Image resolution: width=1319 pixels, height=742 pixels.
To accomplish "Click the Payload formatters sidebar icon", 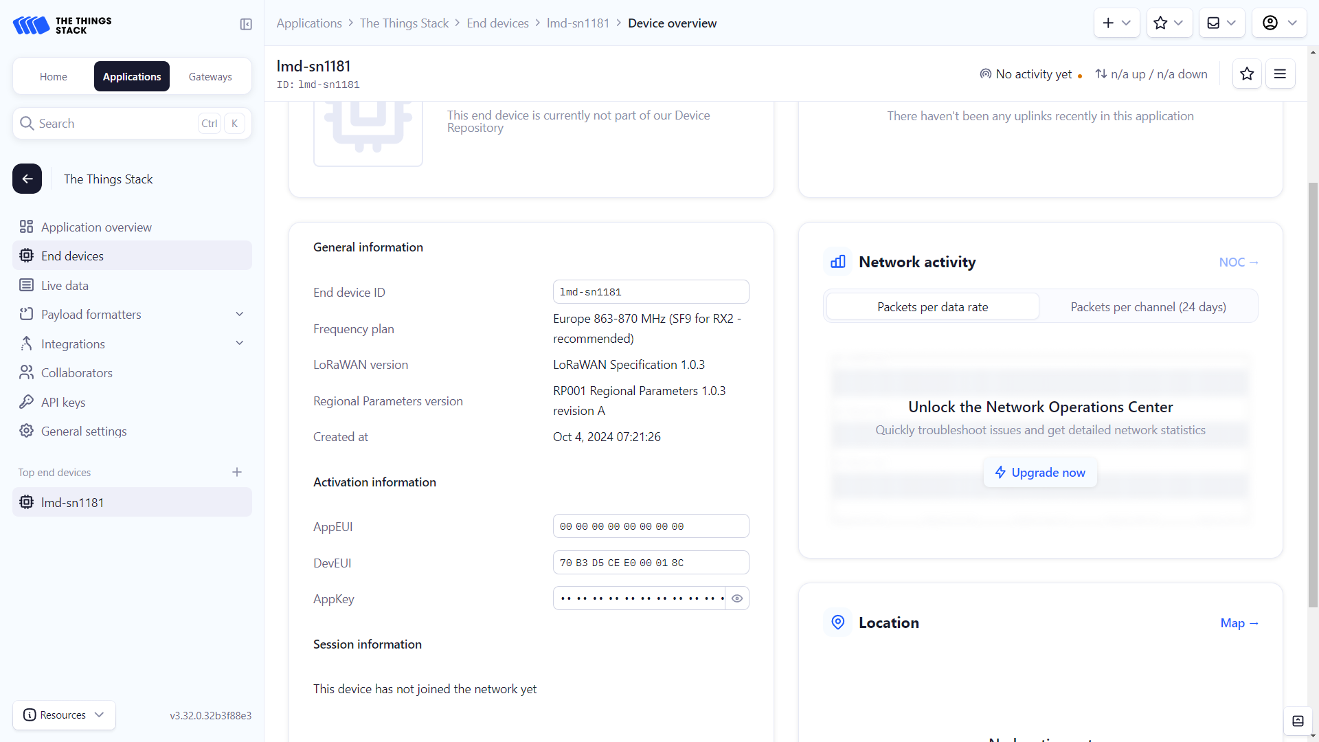I will pos(26,315).
